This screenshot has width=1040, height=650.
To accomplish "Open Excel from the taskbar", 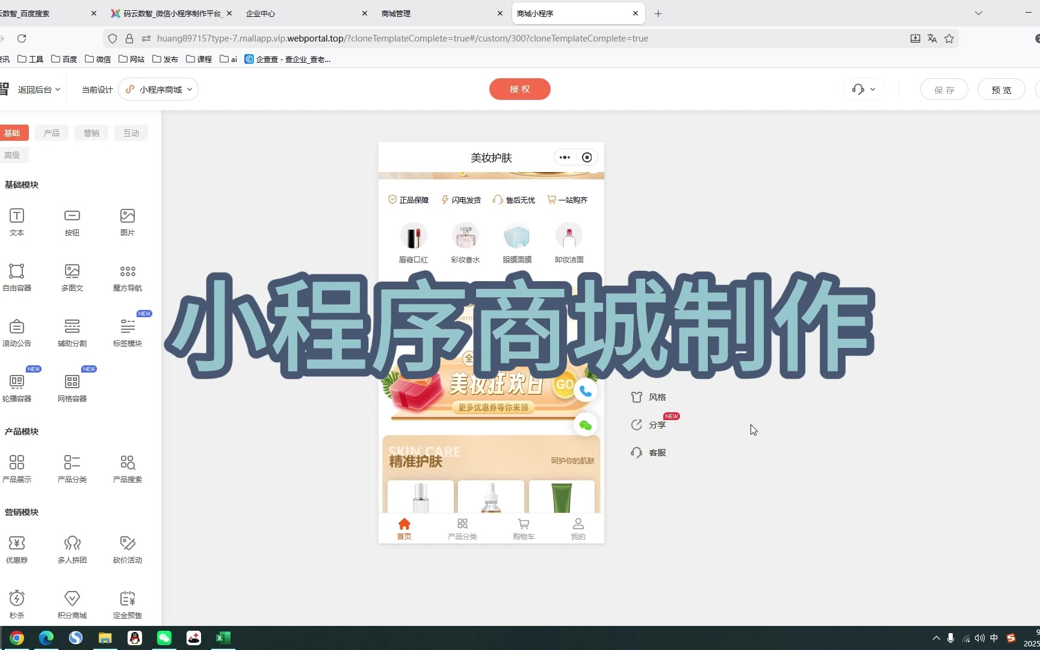I will pyautogui.click(x=223, y=638).
